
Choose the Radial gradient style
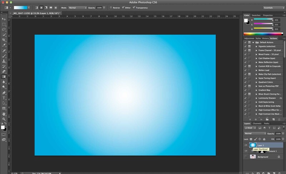41,8
